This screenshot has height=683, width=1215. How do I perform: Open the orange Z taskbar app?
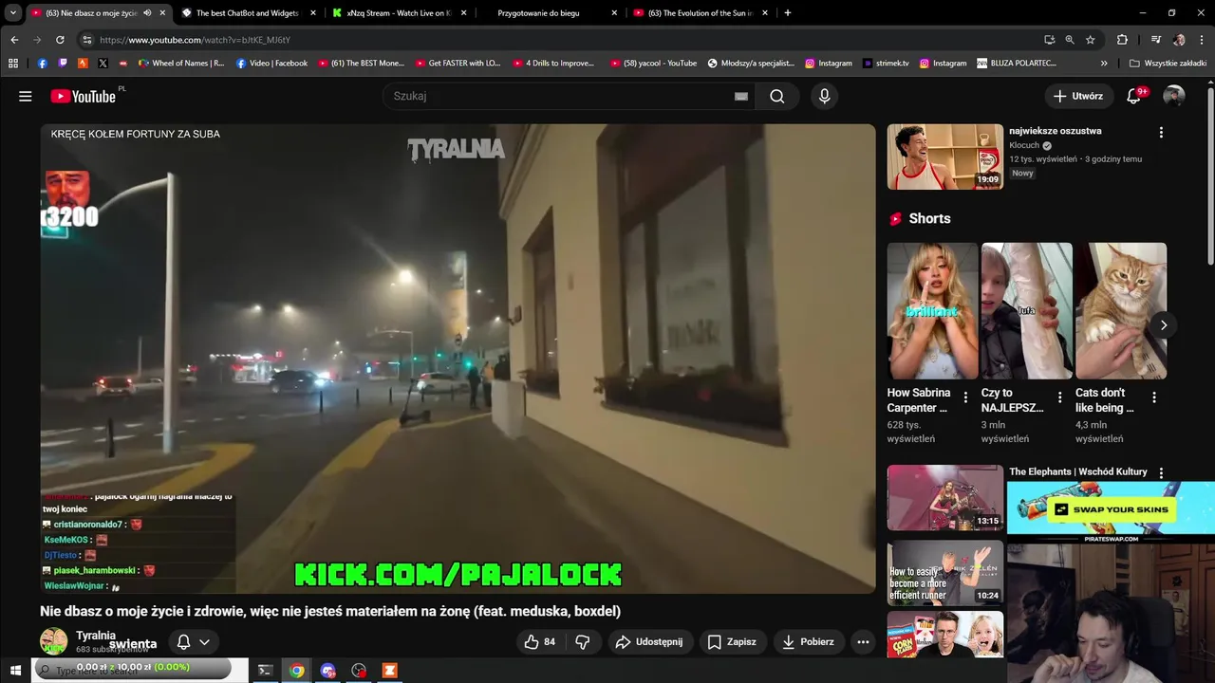[389, 671]
